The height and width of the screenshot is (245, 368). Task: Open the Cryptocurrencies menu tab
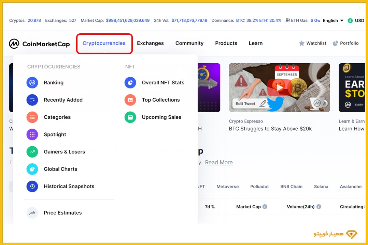(x=104, y=43)
